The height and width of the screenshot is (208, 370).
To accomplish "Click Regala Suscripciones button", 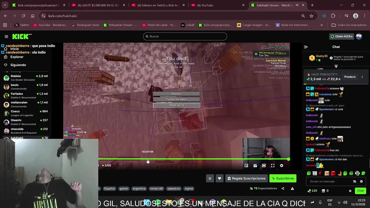I will tap(246, 179).
